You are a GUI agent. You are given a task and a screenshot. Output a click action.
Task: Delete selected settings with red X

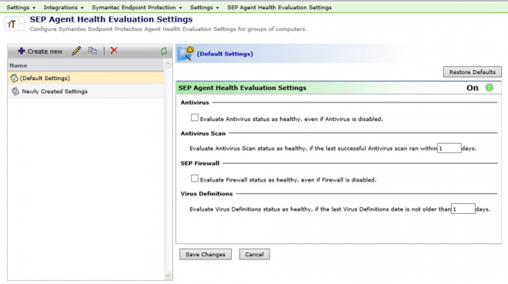click(x=114, y=51)
